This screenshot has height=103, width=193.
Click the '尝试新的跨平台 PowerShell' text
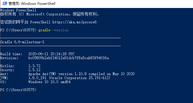(x=25, y=22)
